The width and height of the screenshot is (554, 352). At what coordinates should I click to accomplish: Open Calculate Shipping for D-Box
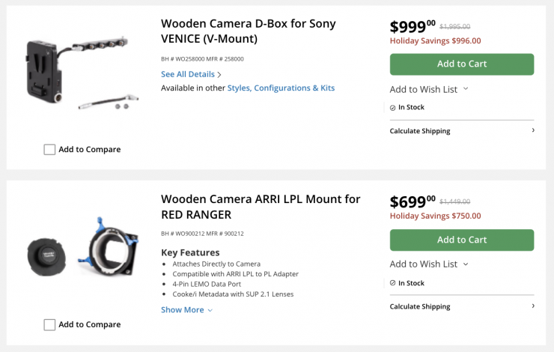point(420,131)
